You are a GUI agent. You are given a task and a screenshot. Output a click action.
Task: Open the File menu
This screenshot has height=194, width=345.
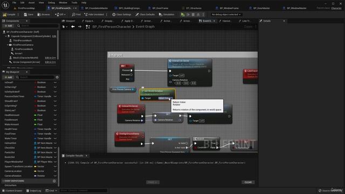tap(15, 3)
